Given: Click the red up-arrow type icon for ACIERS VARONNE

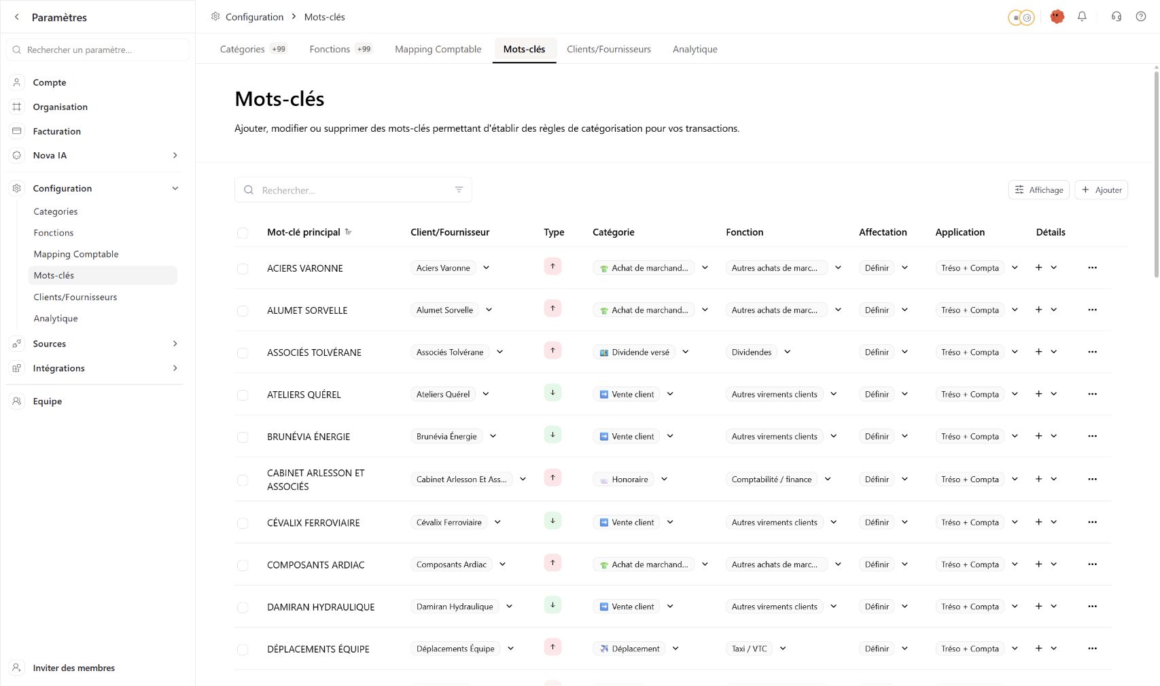Looking at the screenshot, I should pyautogui.click(x=552, y=266).
